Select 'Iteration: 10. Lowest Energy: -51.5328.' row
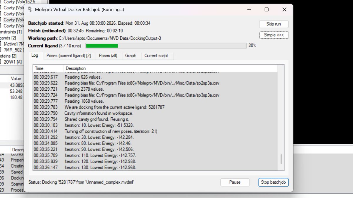The height and width of the screenshot is (198, 353). point(155,125)
